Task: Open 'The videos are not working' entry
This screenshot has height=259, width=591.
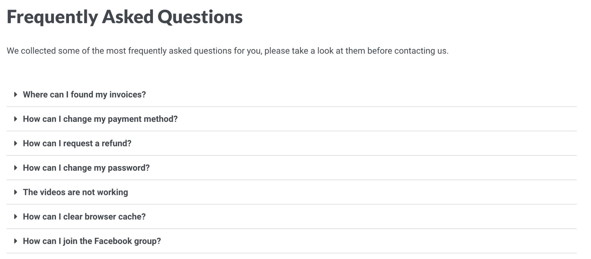Action: [x=75, y=192]
